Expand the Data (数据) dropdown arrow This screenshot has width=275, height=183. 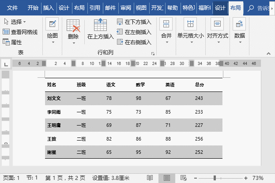point(240,42)
